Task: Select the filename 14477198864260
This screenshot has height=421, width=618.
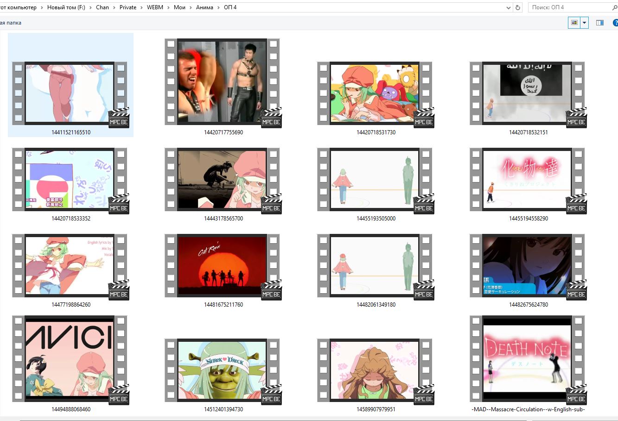Action: click(71, 305)
